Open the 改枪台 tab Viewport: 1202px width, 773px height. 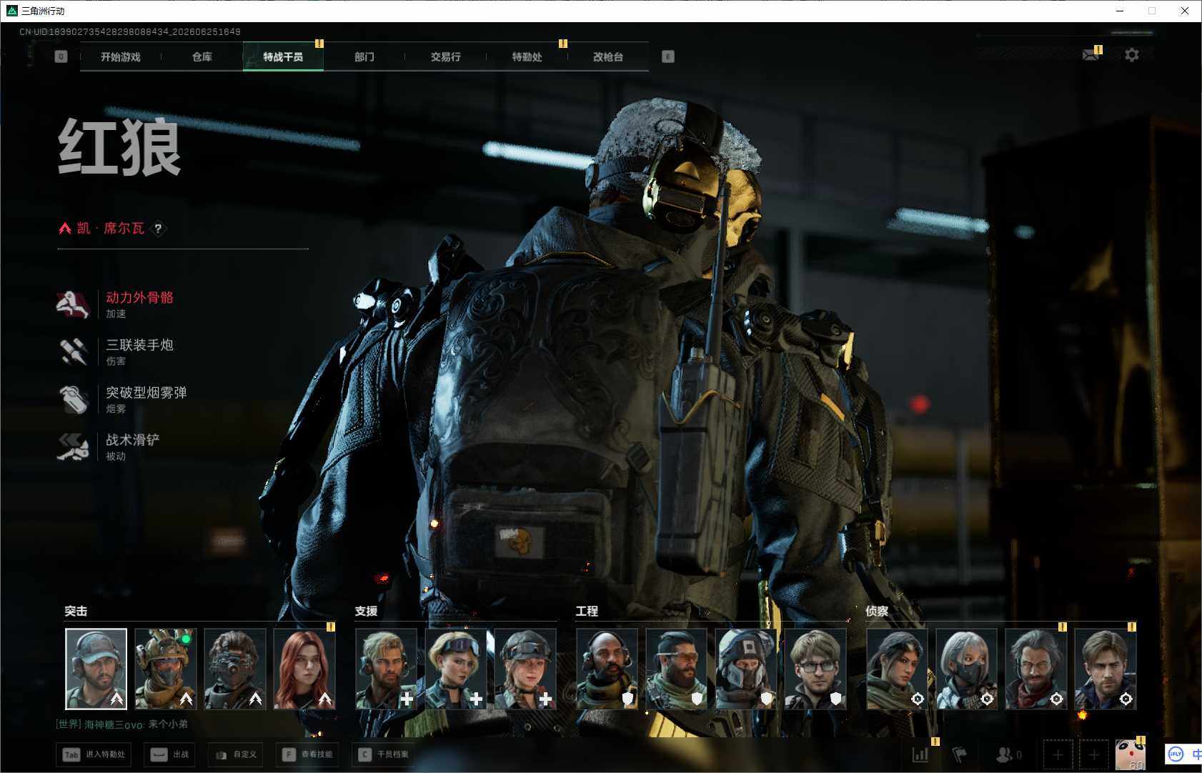[x=608, y=56]
